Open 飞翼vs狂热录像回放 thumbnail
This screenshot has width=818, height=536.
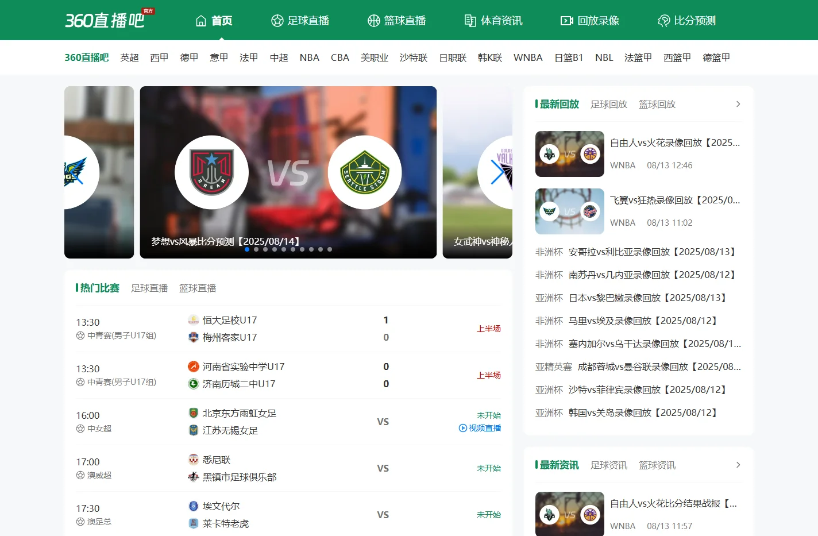coord(570,211)
